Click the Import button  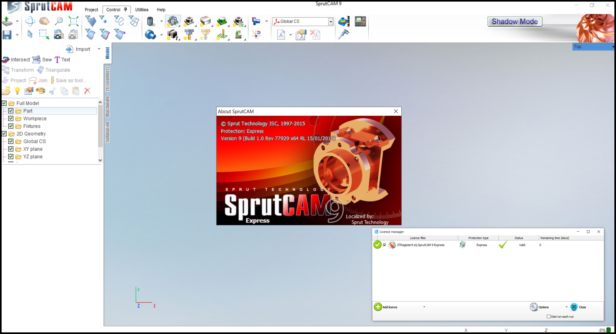pyautogui.click(x=78, y=49)
